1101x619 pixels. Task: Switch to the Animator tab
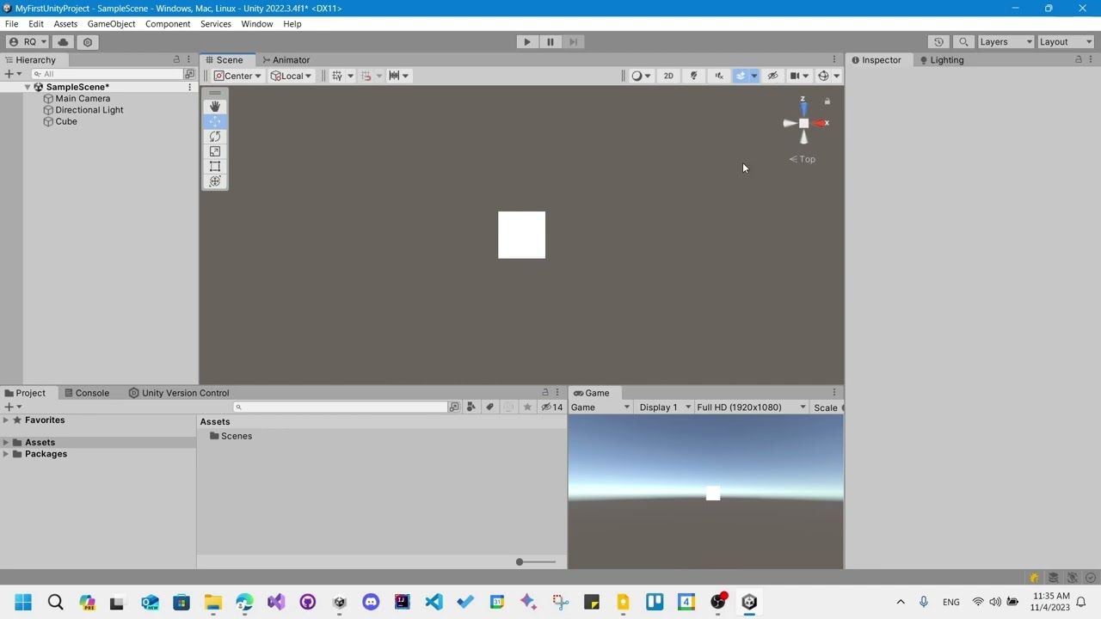tap(286, 60)
